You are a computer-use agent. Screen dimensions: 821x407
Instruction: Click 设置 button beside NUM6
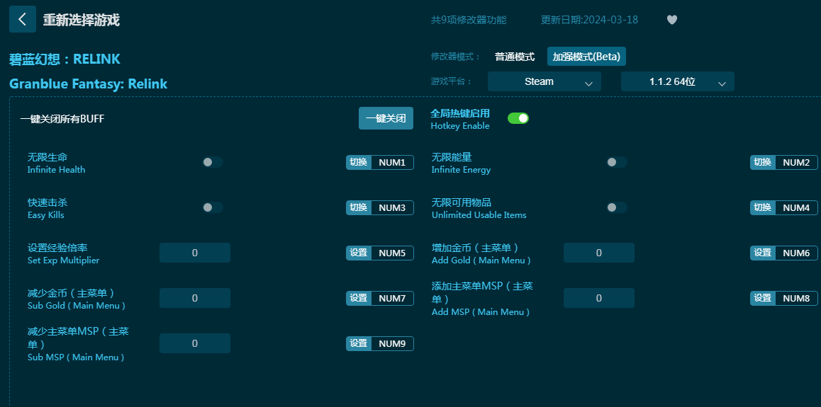click(x=763, y=253)
